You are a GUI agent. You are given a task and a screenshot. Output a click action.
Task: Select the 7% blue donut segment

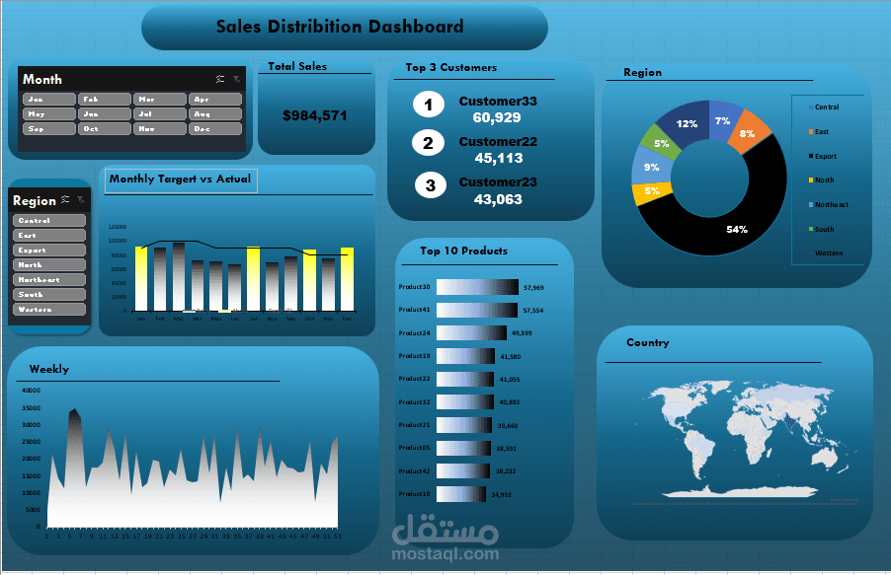coord(724,119)
